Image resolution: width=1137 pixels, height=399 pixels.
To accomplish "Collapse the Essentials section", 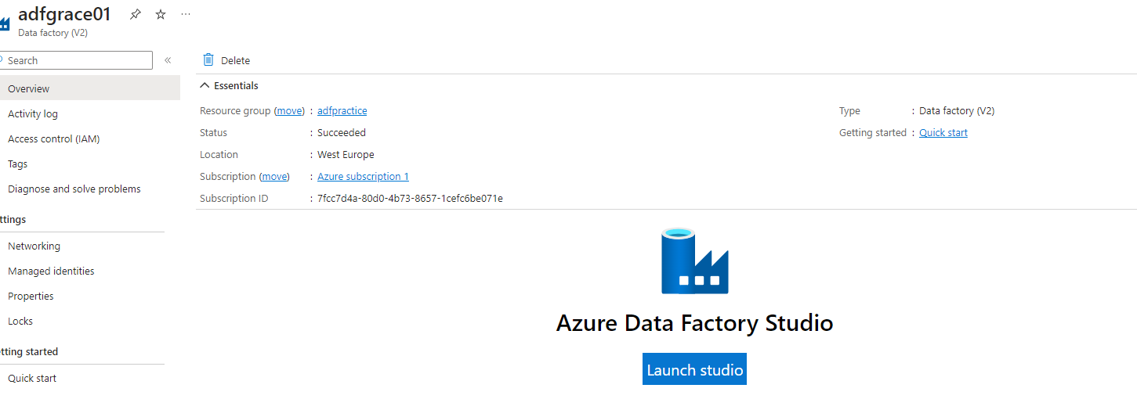I will point(205,86).
